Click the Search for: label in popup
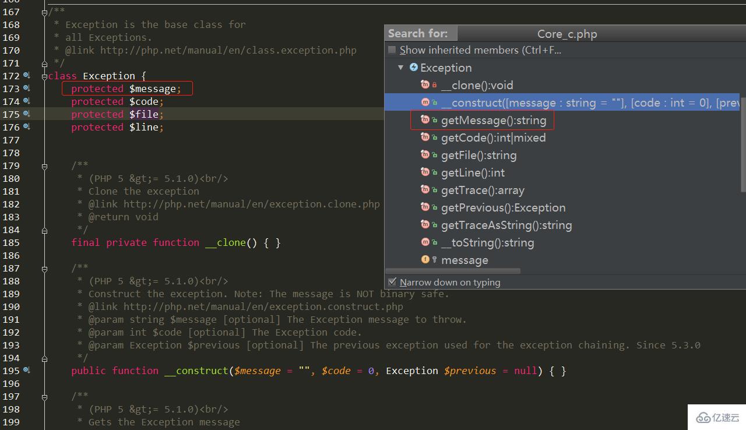The width and height of the screenshot is (746, 430). [418, 33]
